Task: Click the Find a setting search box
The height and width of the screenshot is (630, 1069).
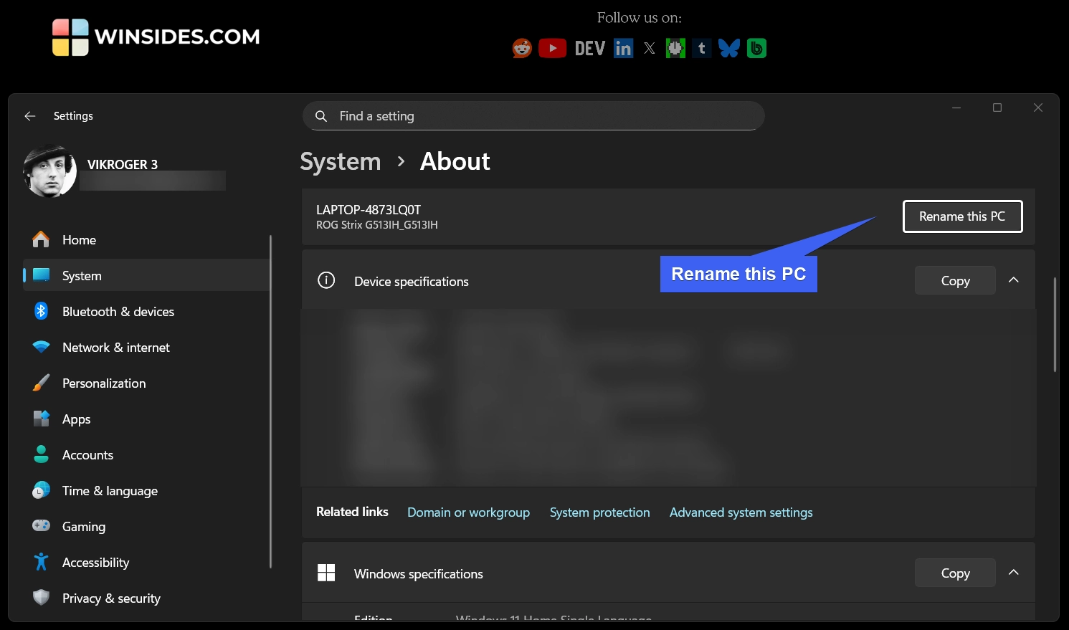Action: point(533,115)
